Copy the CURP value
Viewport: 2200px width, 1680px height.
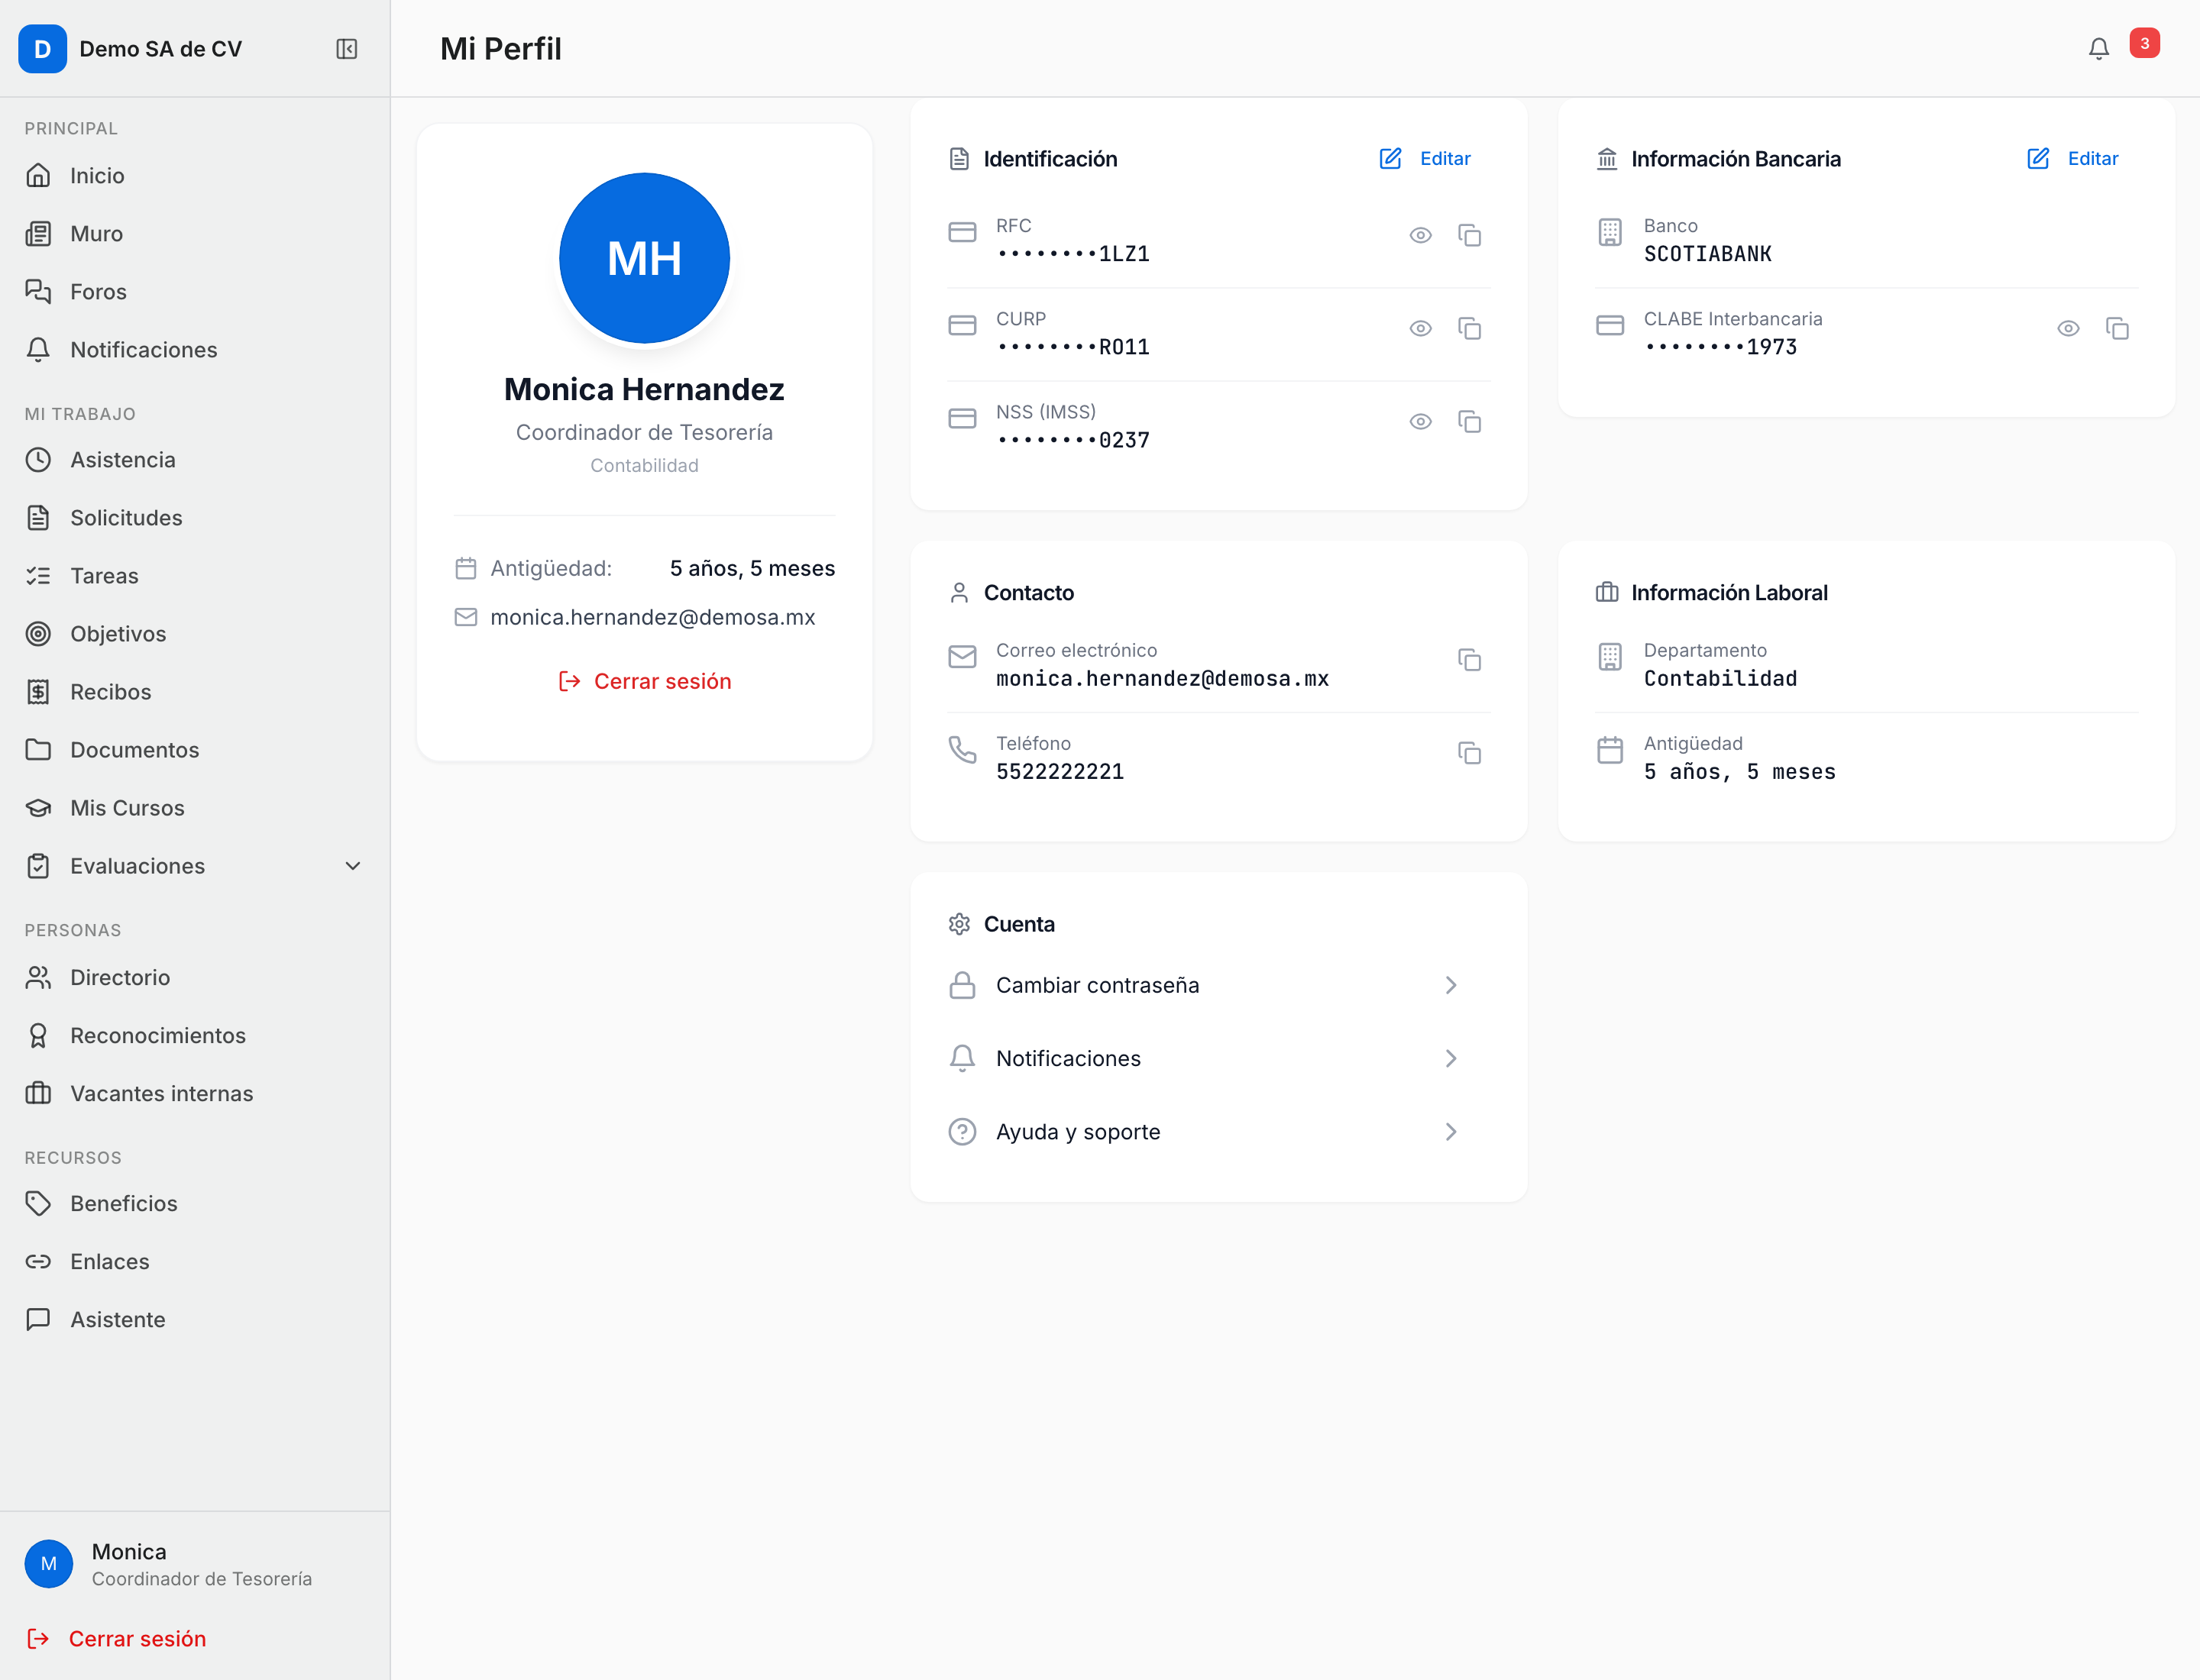[1469, 328]
